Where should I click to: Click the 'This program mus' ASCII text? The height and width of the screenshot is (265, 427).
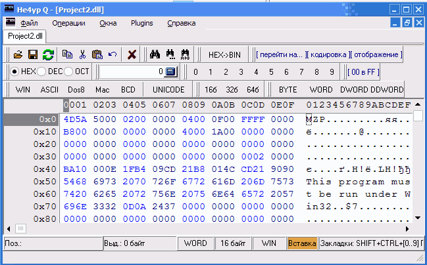click(x=358, y=182)
